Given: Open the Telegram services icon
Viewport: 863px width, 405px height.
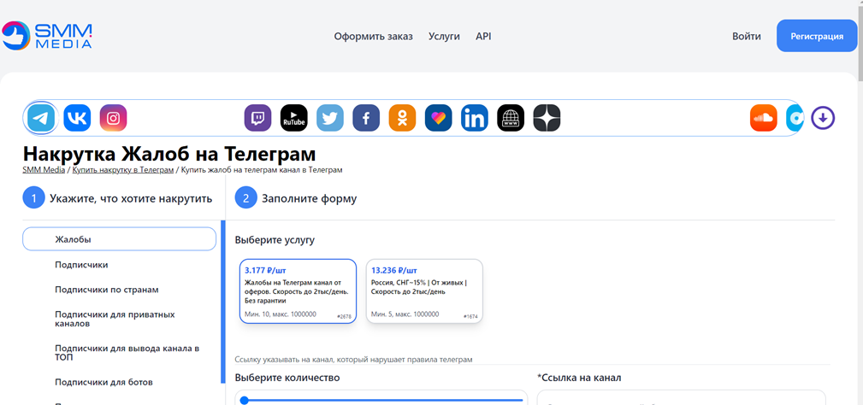Looking at the screenshot, I should 42,118.
